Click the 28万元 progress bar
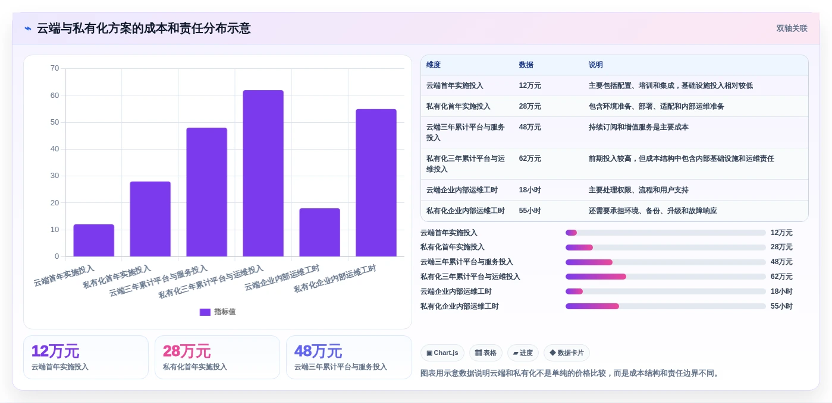The height and width of the screenshot is (403, 832). click(x=665, y=247)
